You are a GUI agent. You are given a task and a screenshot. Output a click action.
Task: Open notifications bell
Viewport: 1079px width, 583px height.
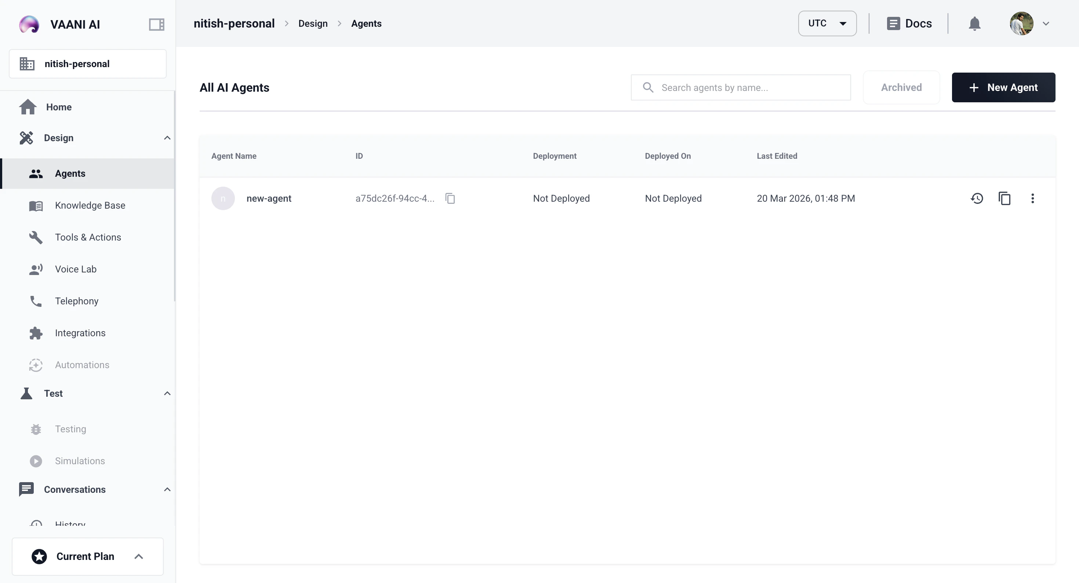click(975, 23)
